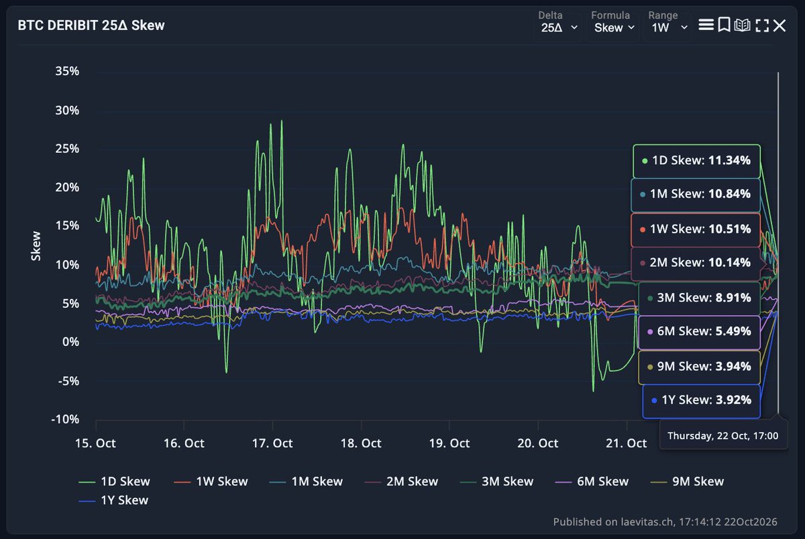Click the 17. Oct axis label
805x539 pixels.
pyautogui.click(x=273, y=443)
